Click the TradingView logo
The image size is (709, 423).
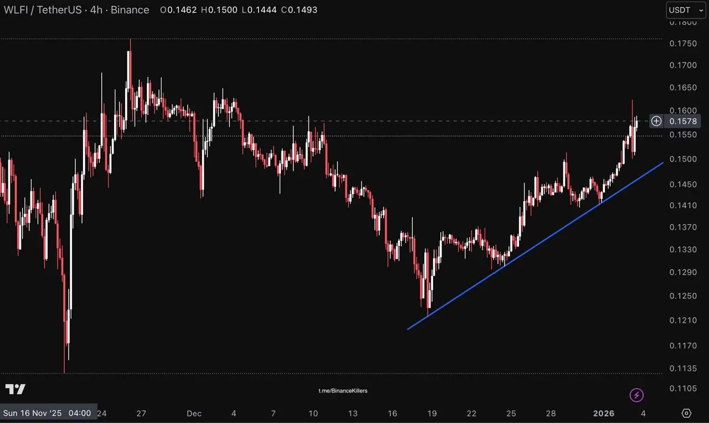16,389
